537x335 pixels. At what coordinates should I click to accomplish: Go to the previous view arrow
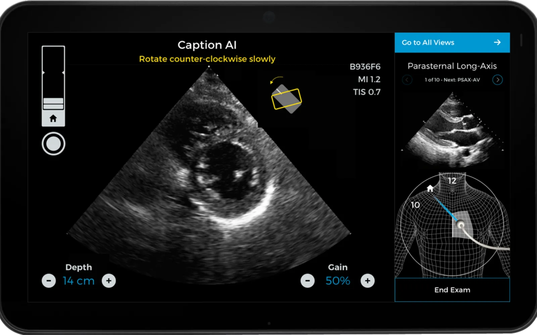(x=407, y=80)
